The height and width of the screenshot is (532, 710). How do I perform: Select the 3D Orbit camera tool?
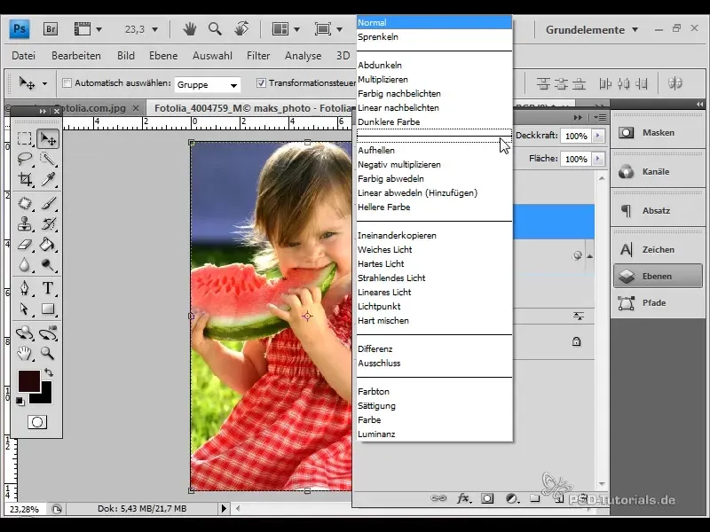pyautogui.click(x=48, y=333)
